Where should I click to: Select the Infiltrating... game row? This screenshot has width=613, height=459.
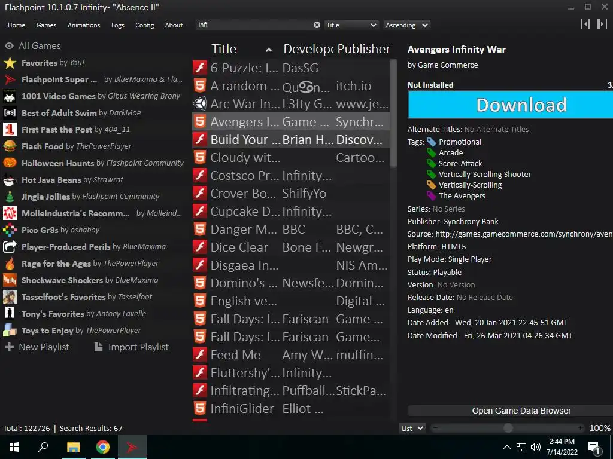290,391
